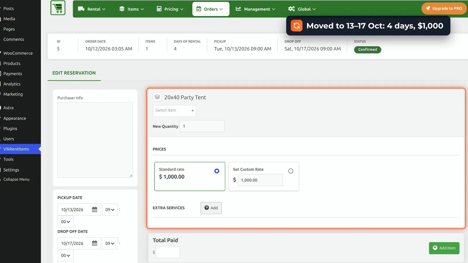The image size is (468, 263).
Task: Open the Switch Item dropdown
Action: [x=174, y=111]
